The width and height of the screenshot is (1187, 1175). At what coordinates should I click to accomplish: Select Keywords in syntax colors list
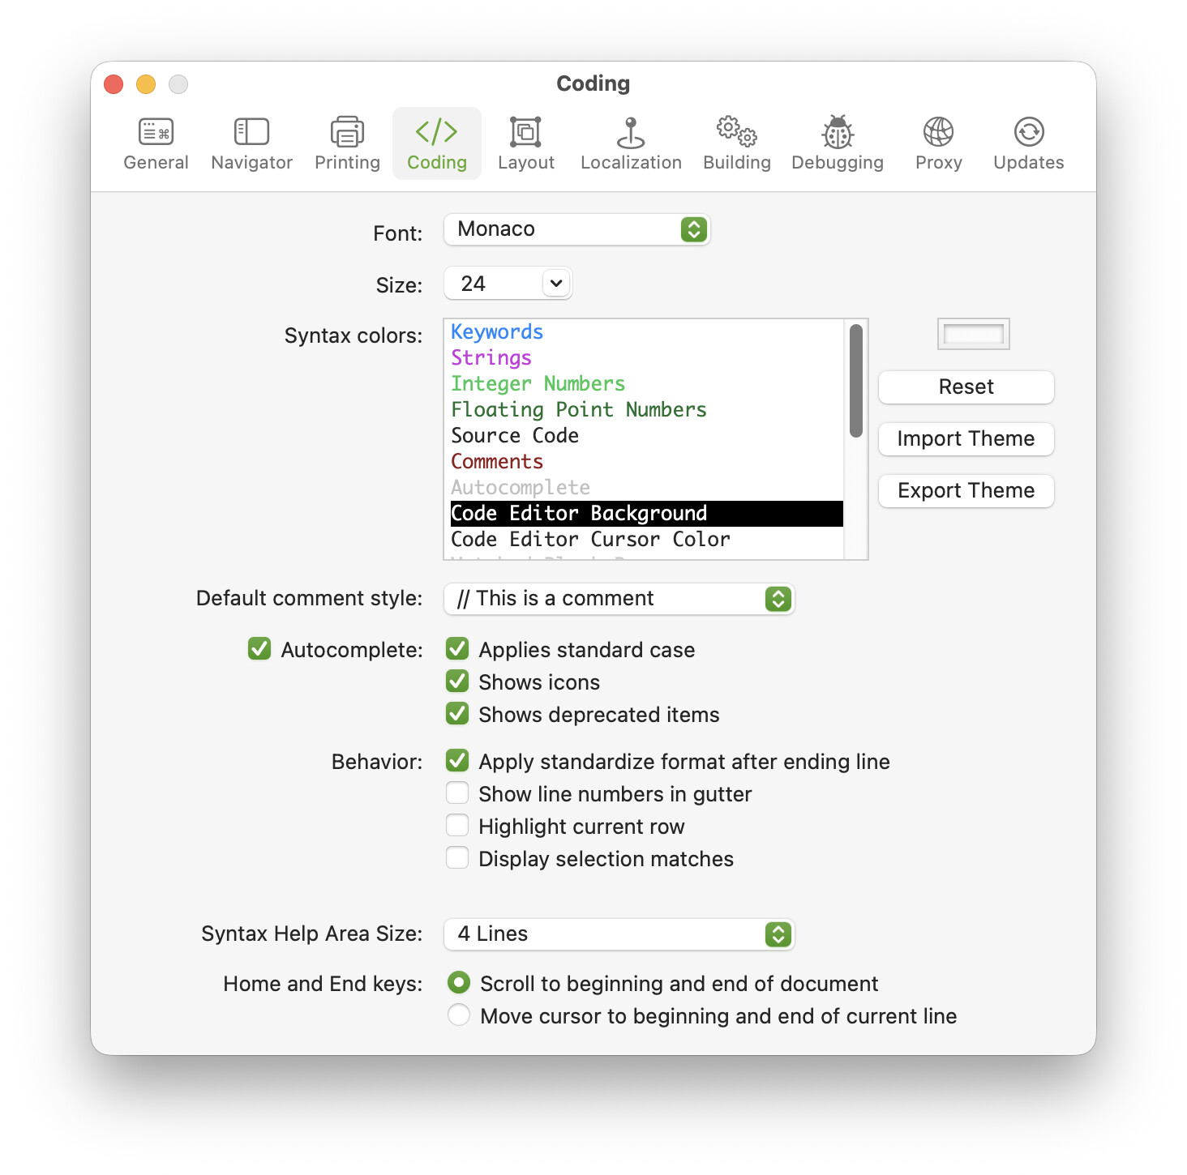pyautogui.click(x=497, y=331)
